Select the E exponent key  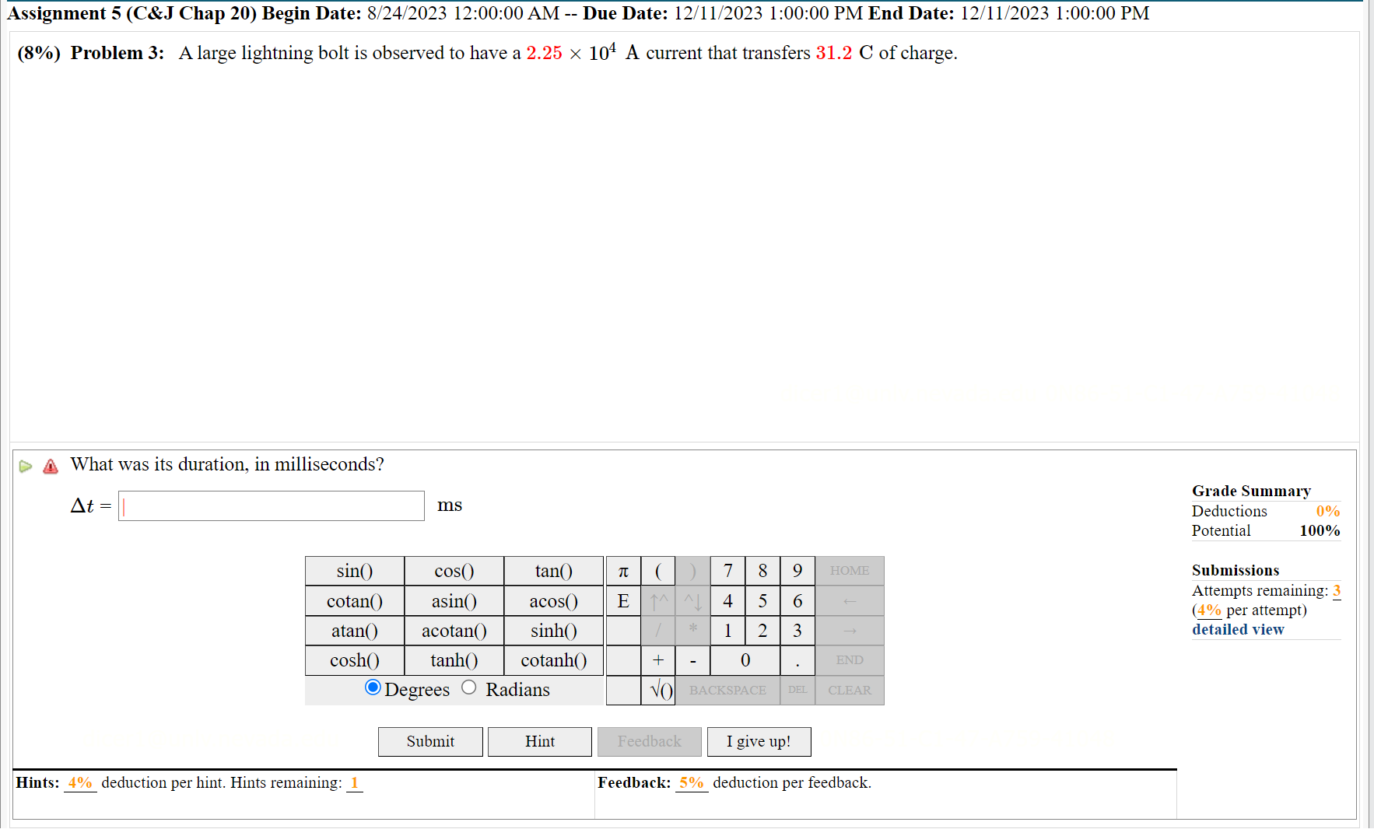[622, 600]
